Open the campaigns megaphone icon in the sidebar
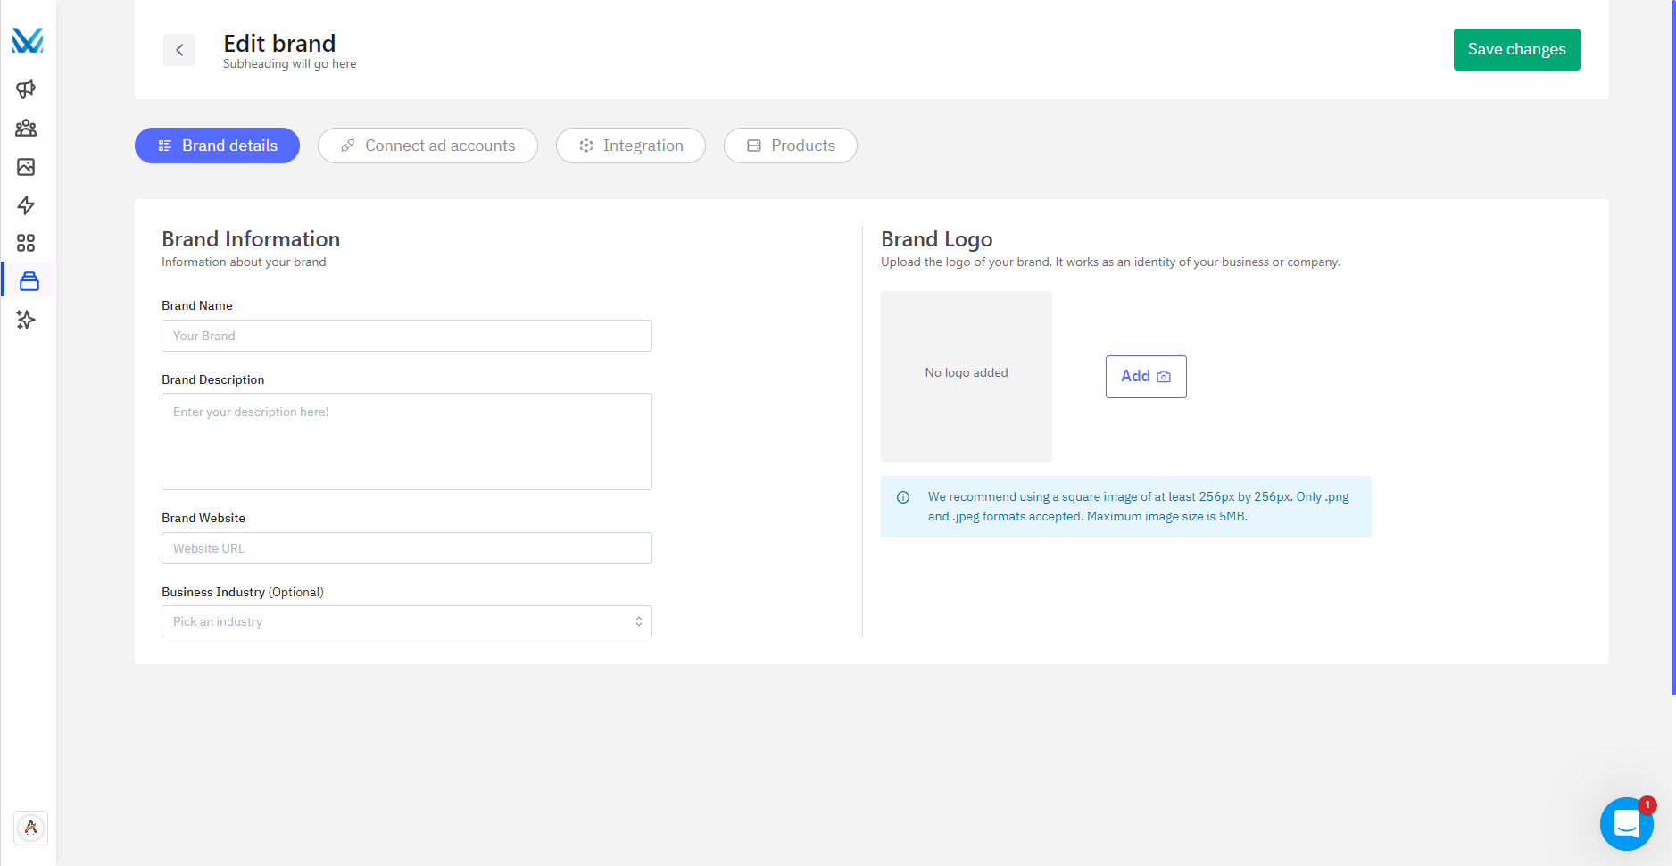 tap(26, 89)
